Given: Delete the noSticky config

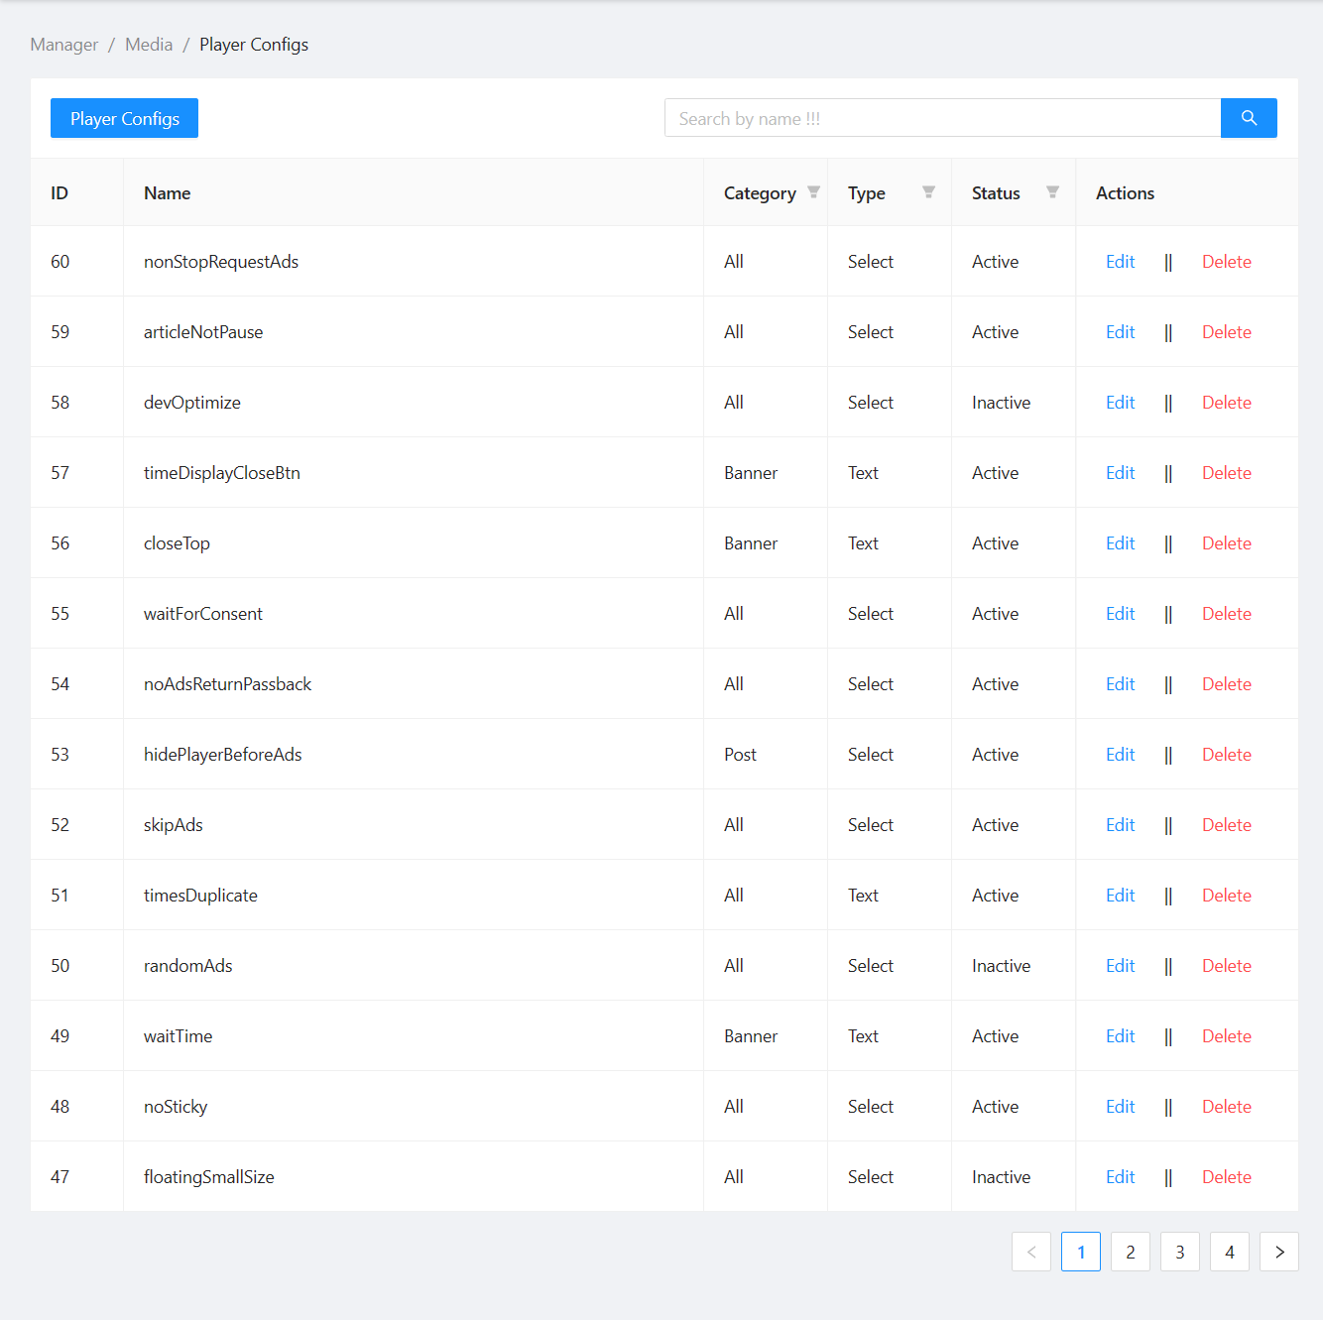Looking at the screenshot, I should (1227, 1107).
